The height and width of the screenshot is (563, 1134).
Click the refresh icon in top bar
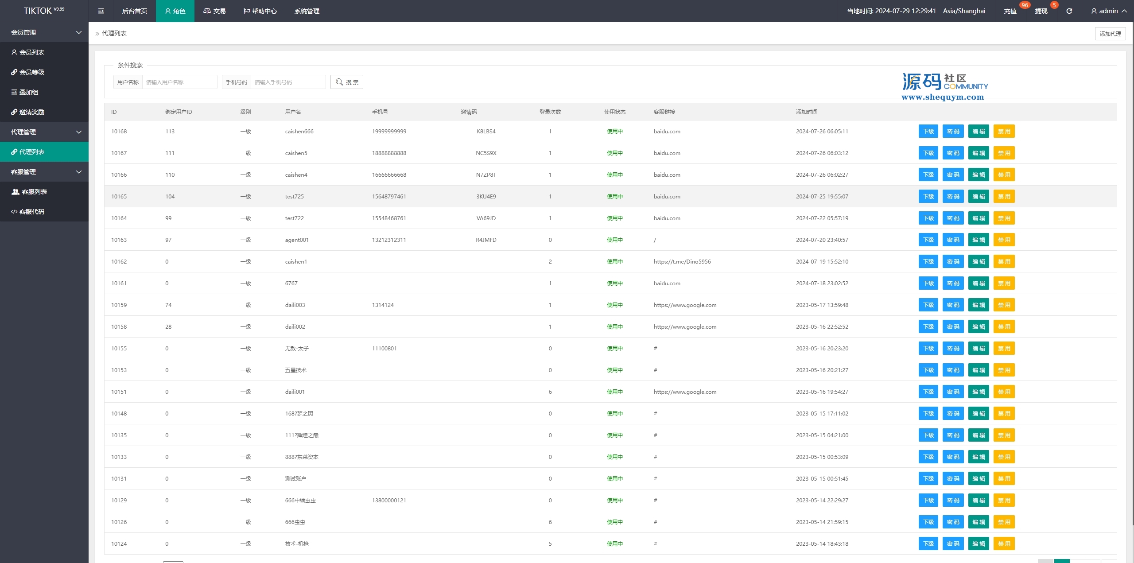click(1069, 11)
